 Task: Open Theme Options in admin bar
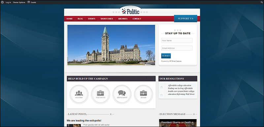click(19, 3)
